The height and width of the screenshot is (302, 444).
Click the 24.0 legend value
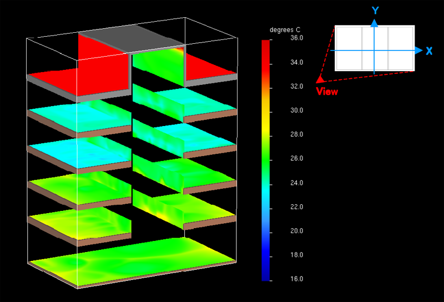pyautogui.click(x=296, y=183)
